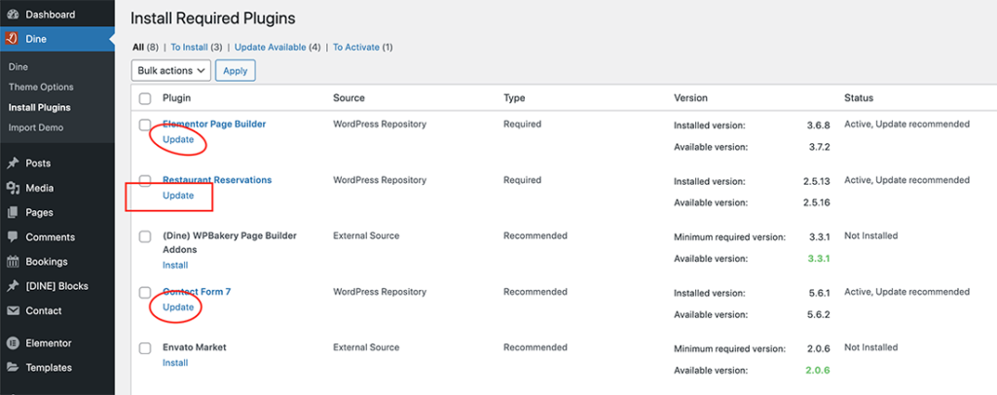Click the Elementor circle logo icon

coord(12,342)
